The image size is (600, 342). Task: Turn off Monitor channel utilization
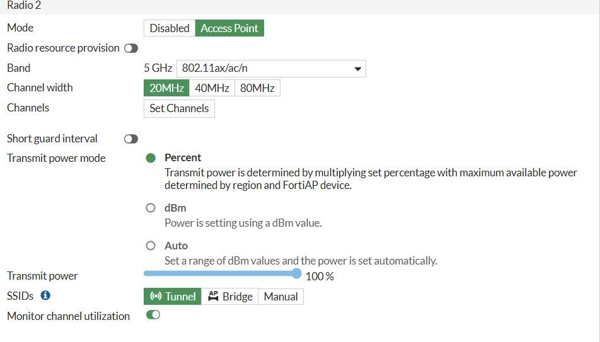pyautogui.click(x=153, y=315)
